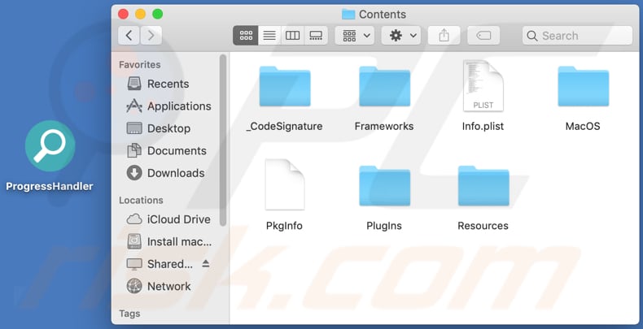
Task: Click the Edit Tags toolbar button
Action: [x=483, y=36]
